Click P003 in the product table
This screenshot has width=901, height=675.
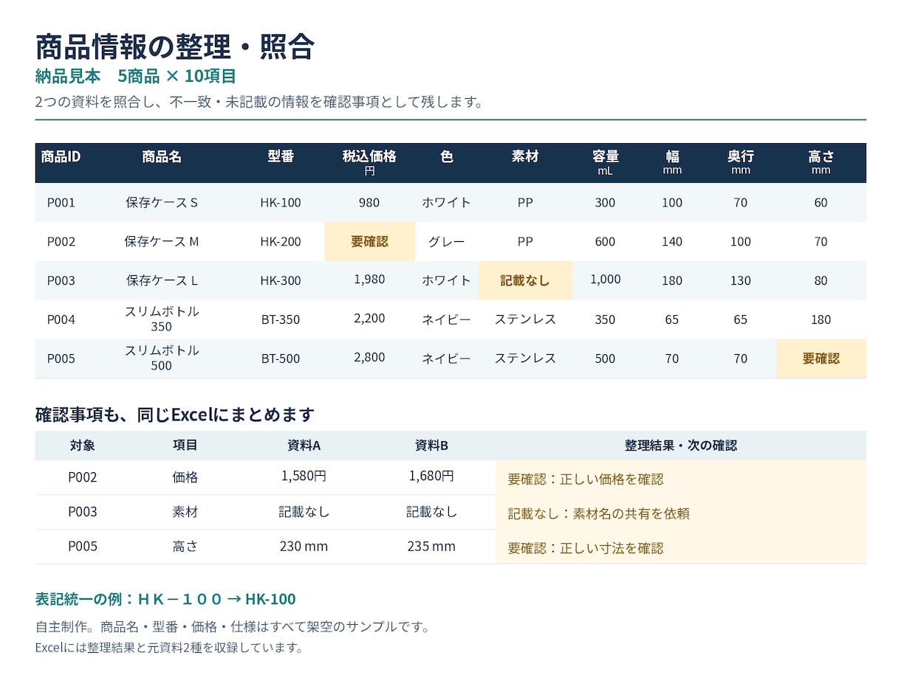pyautogui.click(x=61, y=281)
